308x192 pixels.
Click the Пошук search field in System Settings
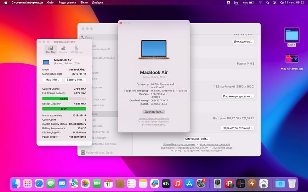click(99, 37)
